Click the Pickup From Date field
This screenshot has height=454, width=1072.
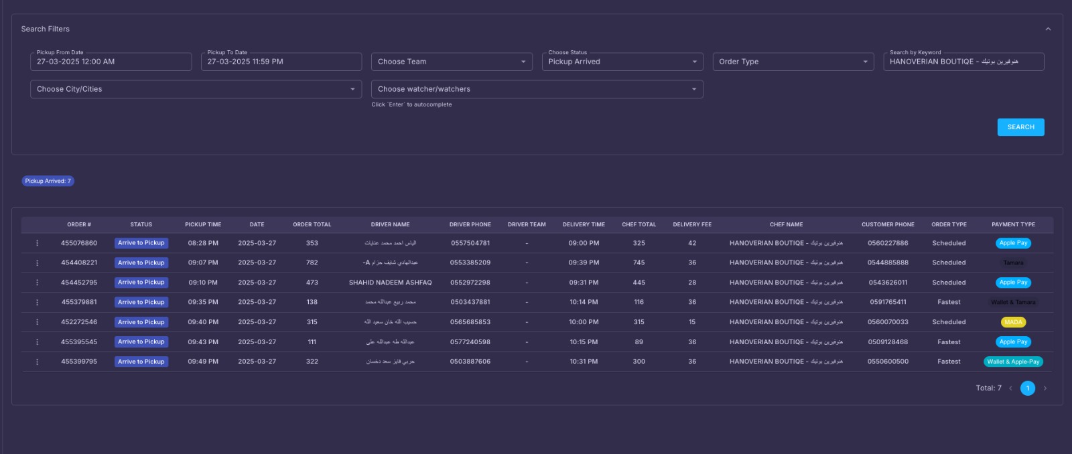111,62
